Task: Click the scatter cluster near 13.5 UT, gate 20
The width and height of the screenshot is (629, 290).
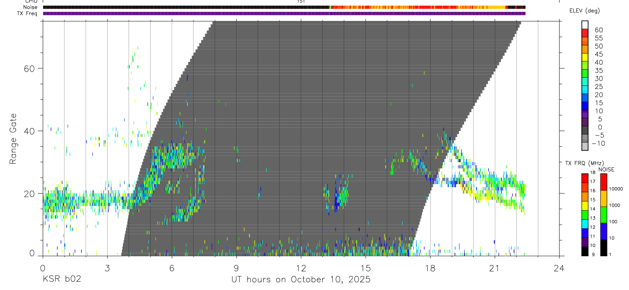Action: [337, 193]
